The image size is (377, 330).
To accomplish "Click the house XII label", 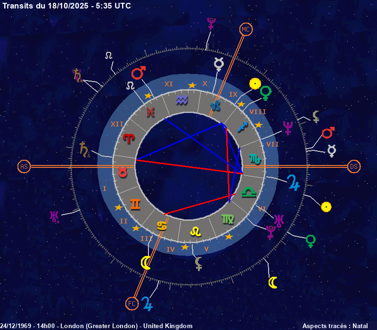I will point(115,124).
